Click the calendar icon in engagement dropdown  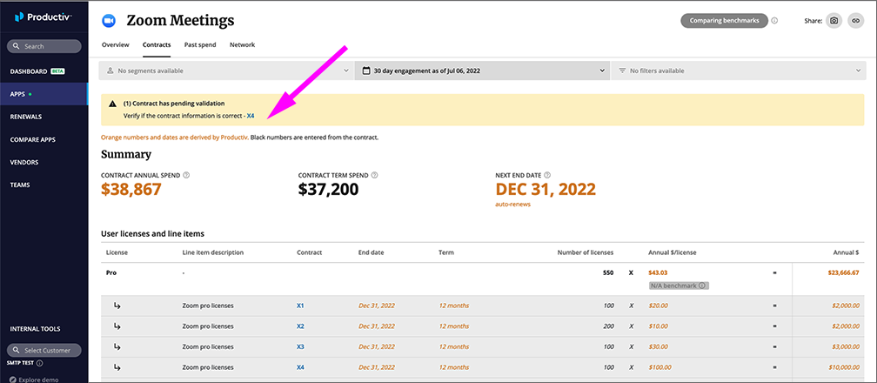(366, 71)
